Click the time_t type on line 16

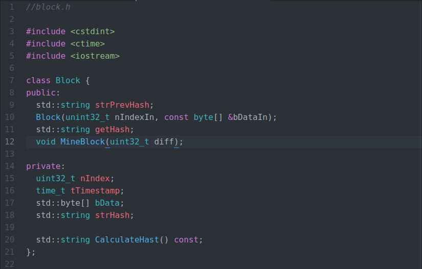pos(51,190)
